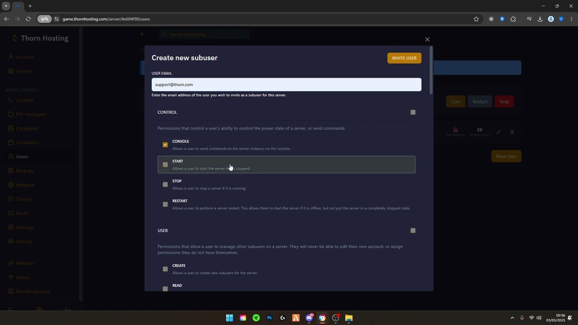Open Photoshop from the taskbar
The image size is (578, 325).
coord(270,318)
